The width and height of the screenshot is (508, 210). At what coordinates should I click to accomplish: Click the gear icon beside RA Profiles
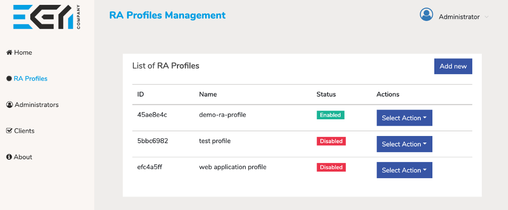[x=9, y=78]
